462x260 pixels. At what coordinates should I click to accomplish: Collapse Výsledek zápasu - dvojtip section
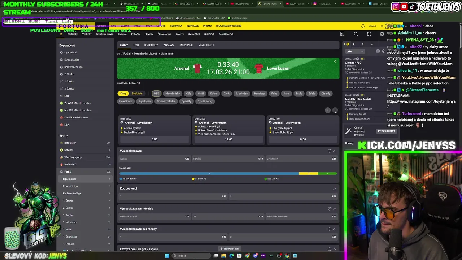pyautogui.click(x=335, y=209)
